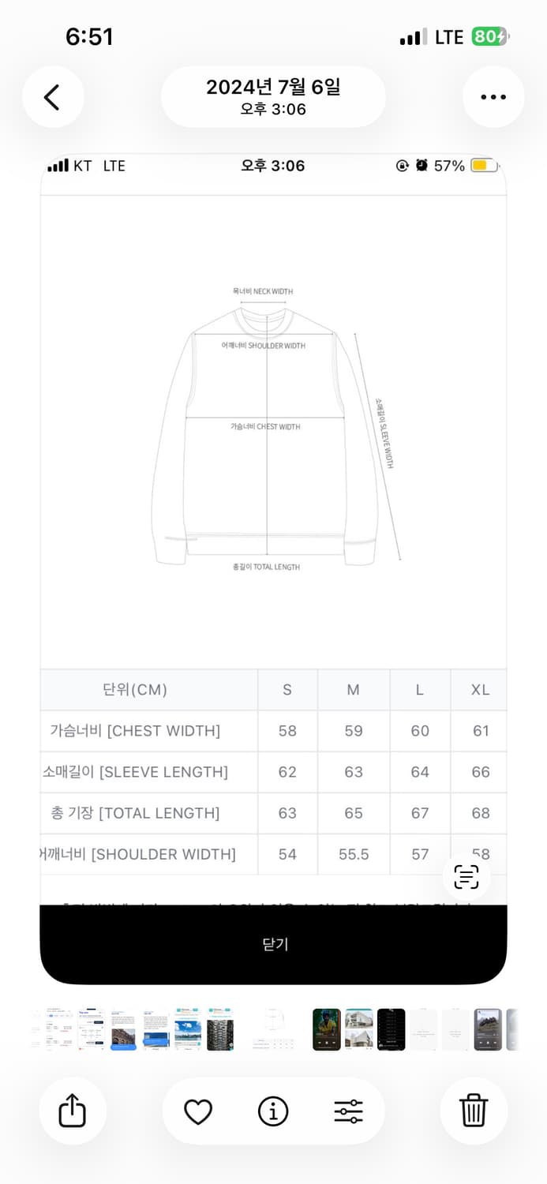Select a dark album-art thumbnail in the filmstrip

point(326,1030)
